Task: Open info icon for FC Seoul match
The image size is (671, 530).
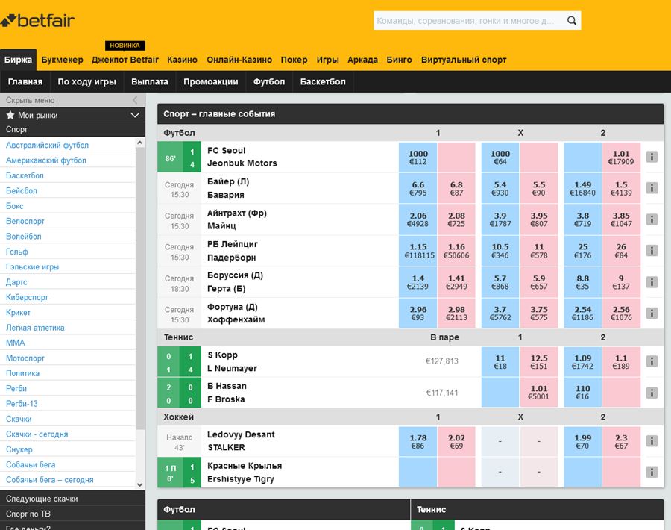Action: (x=652, y=157)
